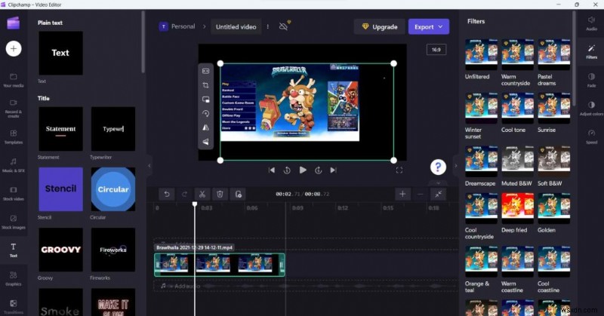The width and height of the screenshot is (604, 316).
Task: Change the 16:9 aspect ratio
Action: [436, 50]
